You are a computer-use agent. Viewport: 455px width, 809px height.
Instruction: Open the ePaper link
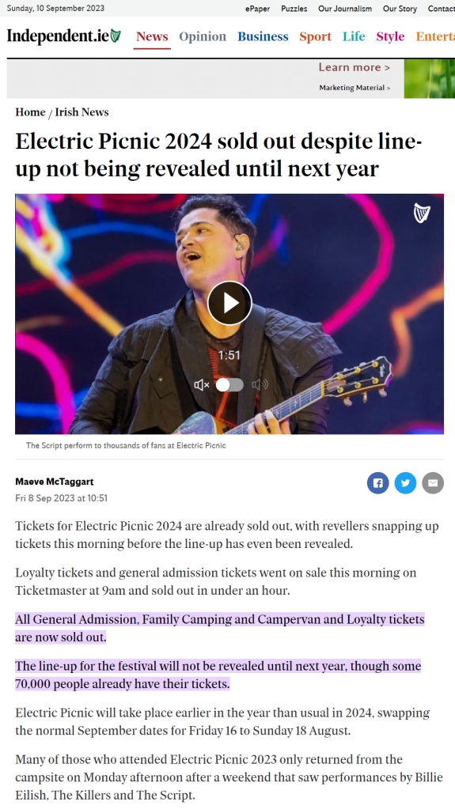pyautogui.click(x=258, y=9)
